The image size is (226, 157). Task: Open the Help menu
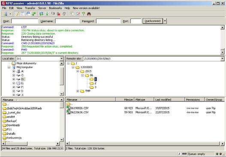click(67, 8)
